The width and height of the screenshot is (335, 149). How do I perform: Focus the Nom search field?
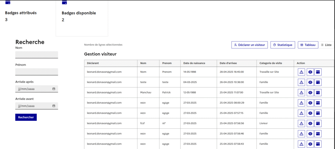coord(37,55)
